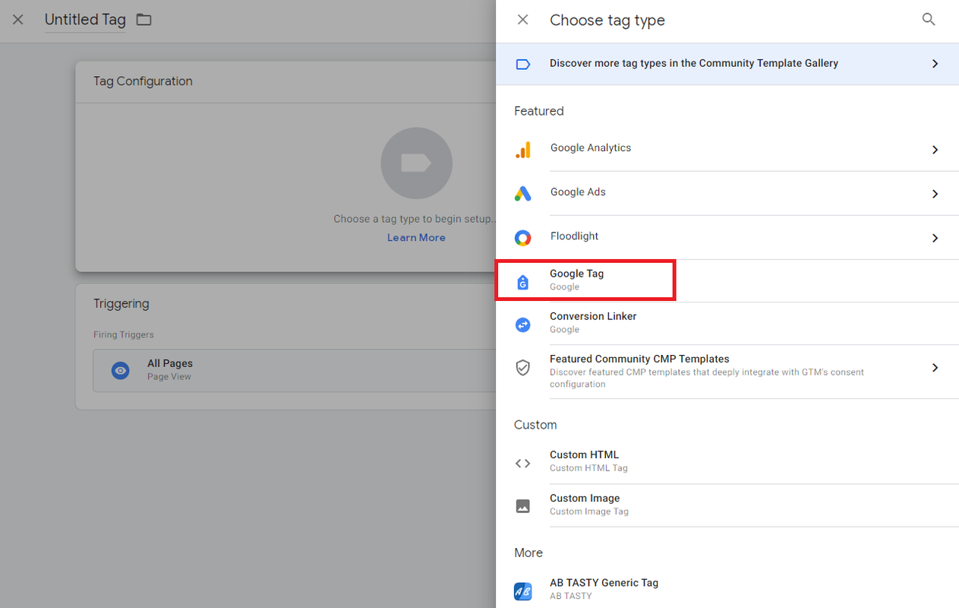Screen dimensions: 959x608
Task: Pick the AB TASTY Generic Tag icon
Action: (522, 591)
